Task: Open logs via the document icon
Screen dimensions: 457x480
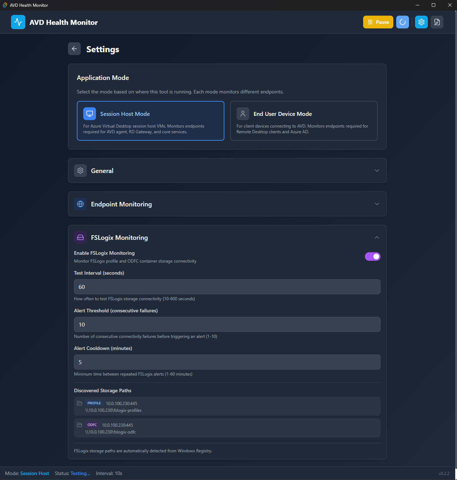Action: click(437, 22)
